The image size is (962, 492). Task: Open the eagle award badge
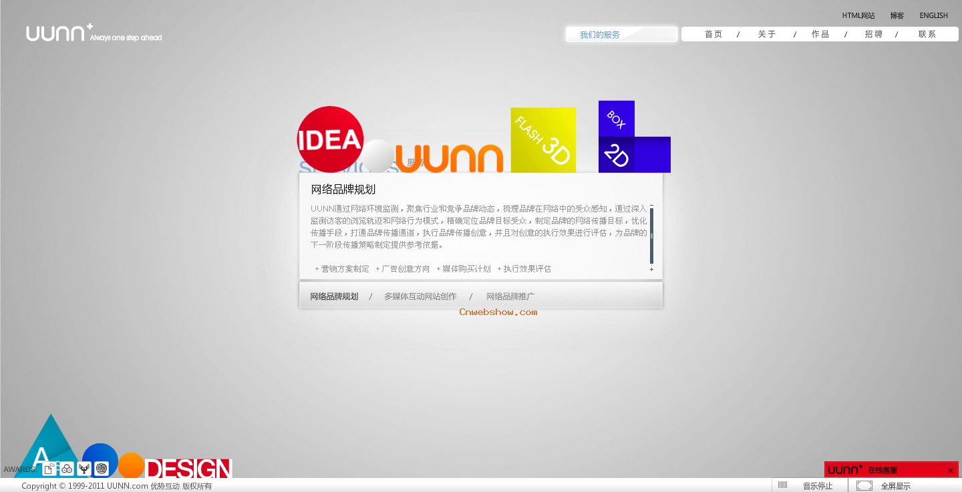[x=84, y=469]
